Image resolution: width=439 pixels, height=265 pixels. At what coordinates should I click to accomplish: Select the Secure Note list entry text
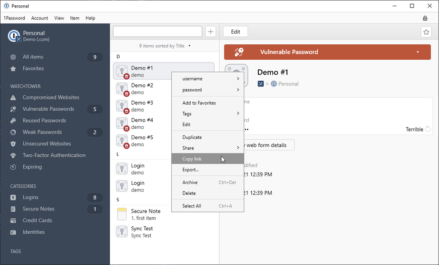[x=145, y=214]
